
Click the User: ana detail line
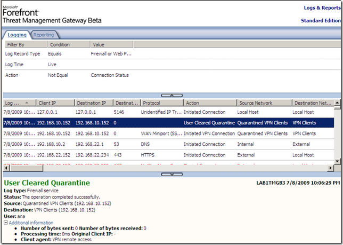[x=14, y=216]
